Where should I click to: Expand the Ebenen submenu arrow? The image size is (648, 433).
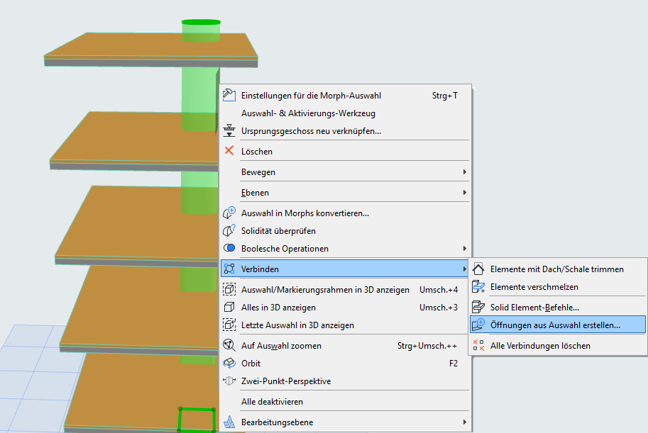pyautogui.click(x=464, y=192)
